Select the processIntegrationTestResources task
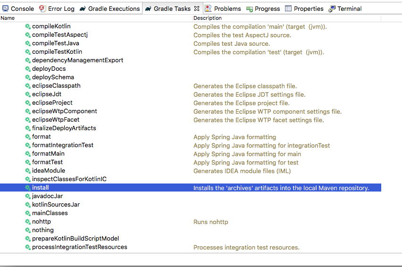 [x=79, y=247]
